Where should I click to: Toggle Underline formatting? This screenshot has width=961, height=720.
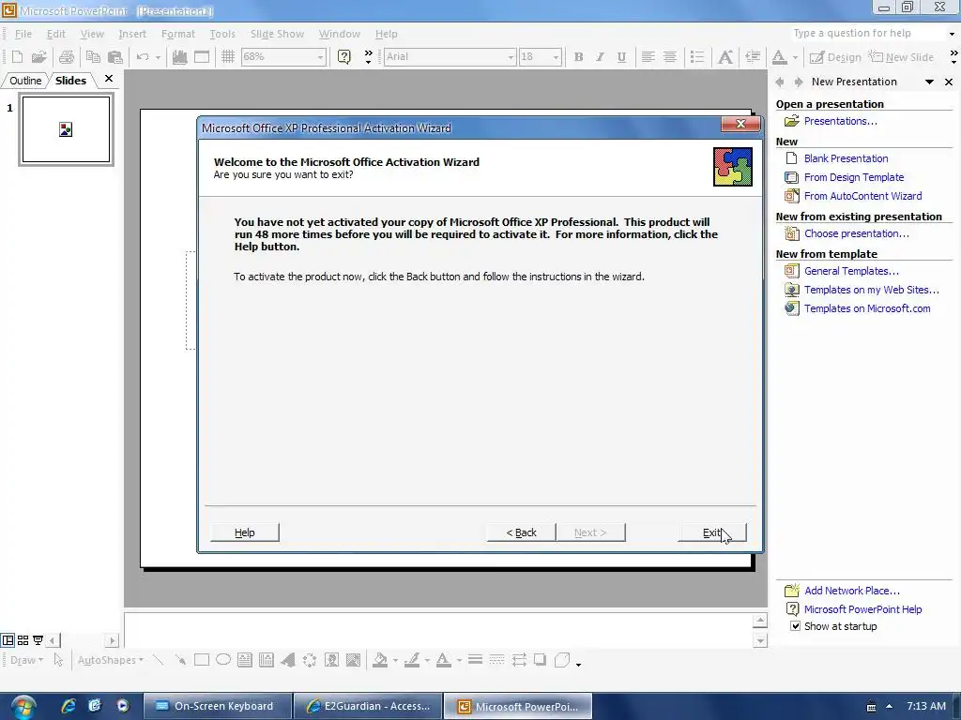point(621,57)
